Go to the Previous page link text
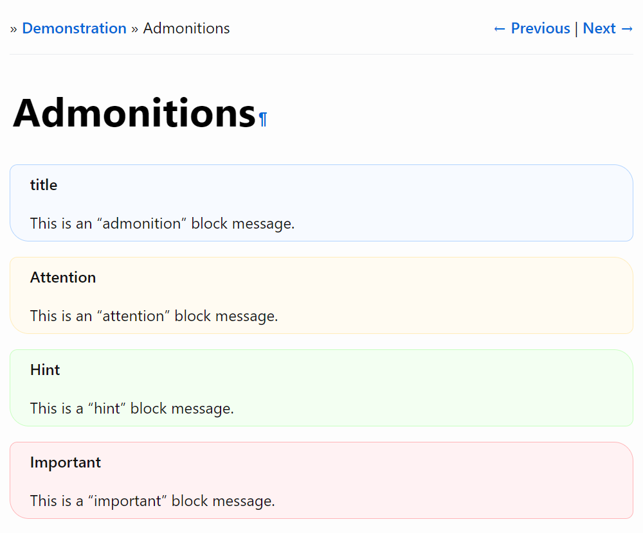Viewport: 643px width, 533px height. click(540, 29)
